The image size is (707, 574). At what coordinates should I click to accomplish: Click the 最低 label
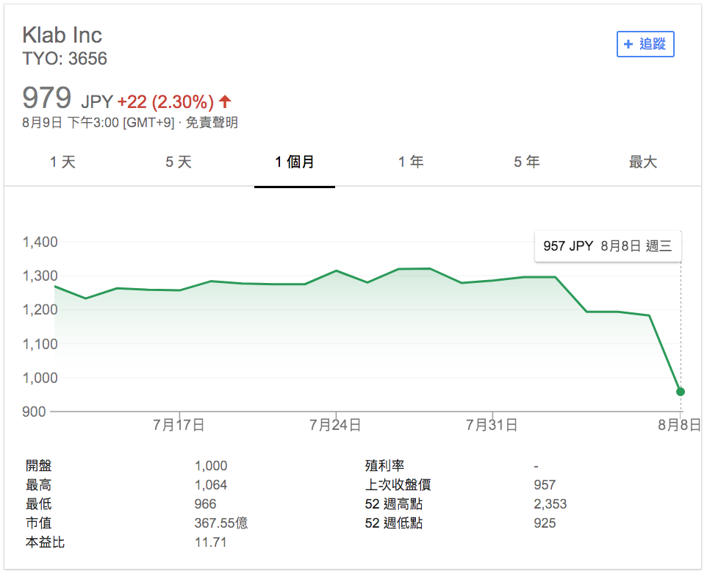(39, 504)
